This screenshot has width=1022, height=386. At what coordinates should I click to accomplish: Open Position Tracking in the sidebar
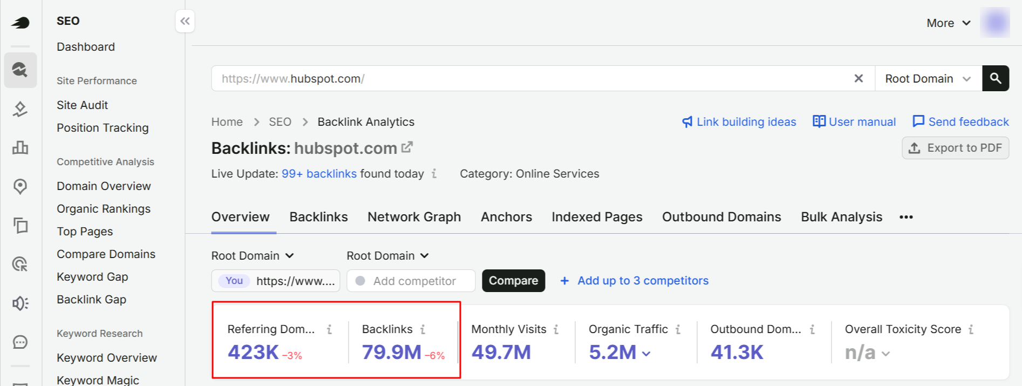pos(103,128)
